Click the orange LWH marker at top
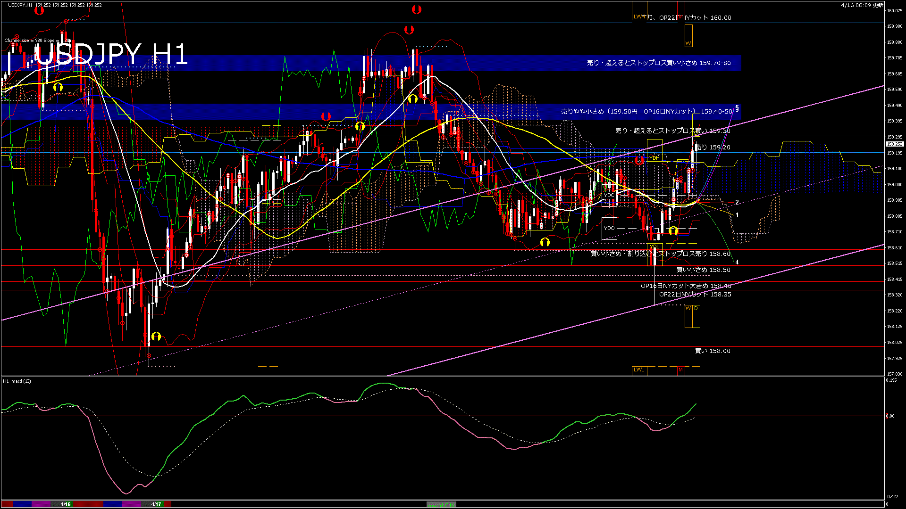Viewport: 906px width, 509px height. coord(639,16)
